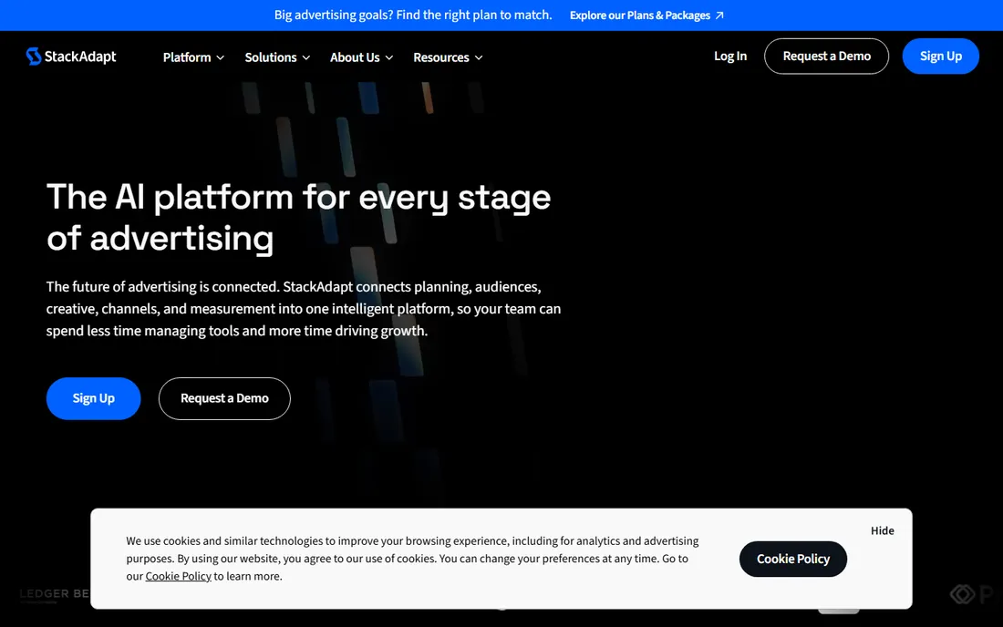Screen dimensions: 1003x627
Task: Click the dark Cookie Policy button
Action: [793, 559]
